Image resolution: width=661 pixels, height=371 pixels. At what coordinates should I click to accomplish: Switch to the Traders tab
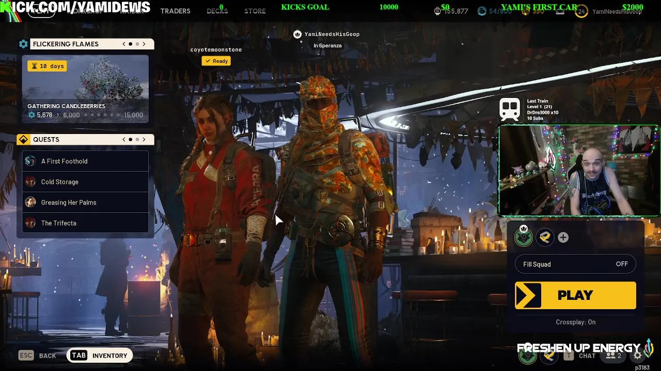pyautogui.click(x=175, y=11)
